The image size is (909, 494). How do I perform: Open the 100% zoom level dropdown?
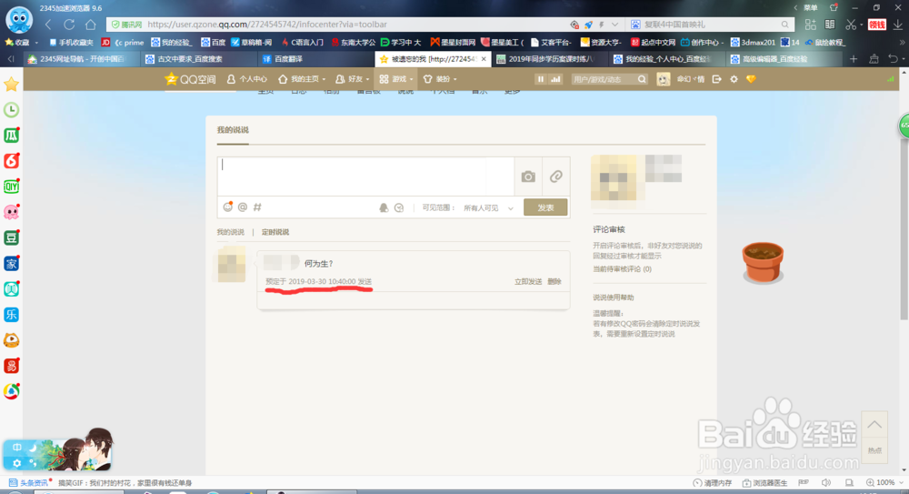(884, 482)
